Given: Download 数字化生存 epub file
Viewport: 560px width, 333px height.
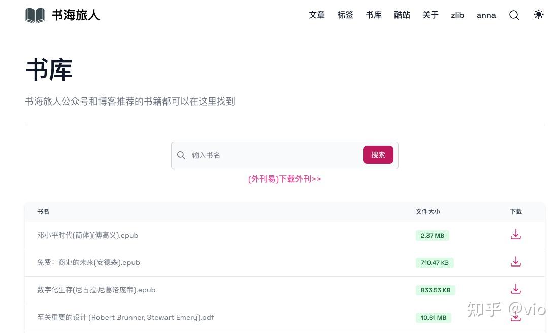Looking at the screenshot, I should tap(515, 289).
